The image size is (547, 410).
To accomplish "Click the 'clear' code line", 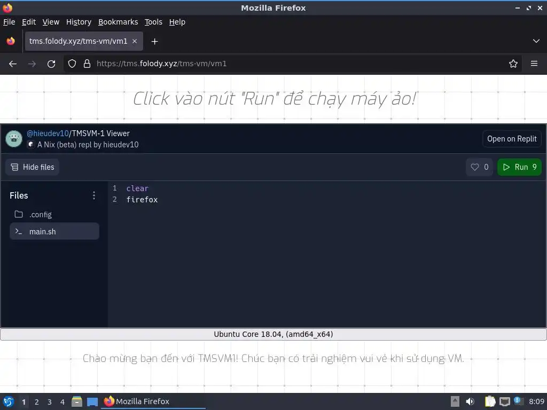I will pyautogui.click(x=137, y=188).
